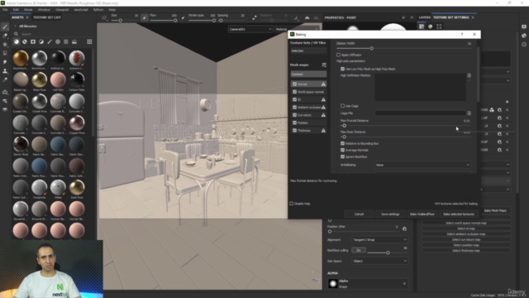
Task: Filter assets by Smart materials icon
Action: pyautogui.click(x=25, y=42)
